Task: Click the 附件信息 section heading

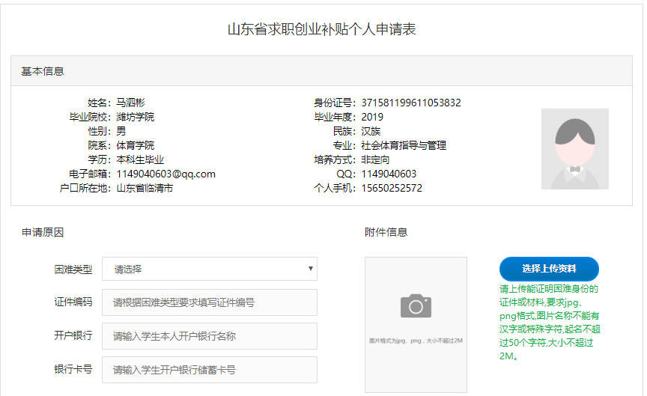Action: point(386,232)
